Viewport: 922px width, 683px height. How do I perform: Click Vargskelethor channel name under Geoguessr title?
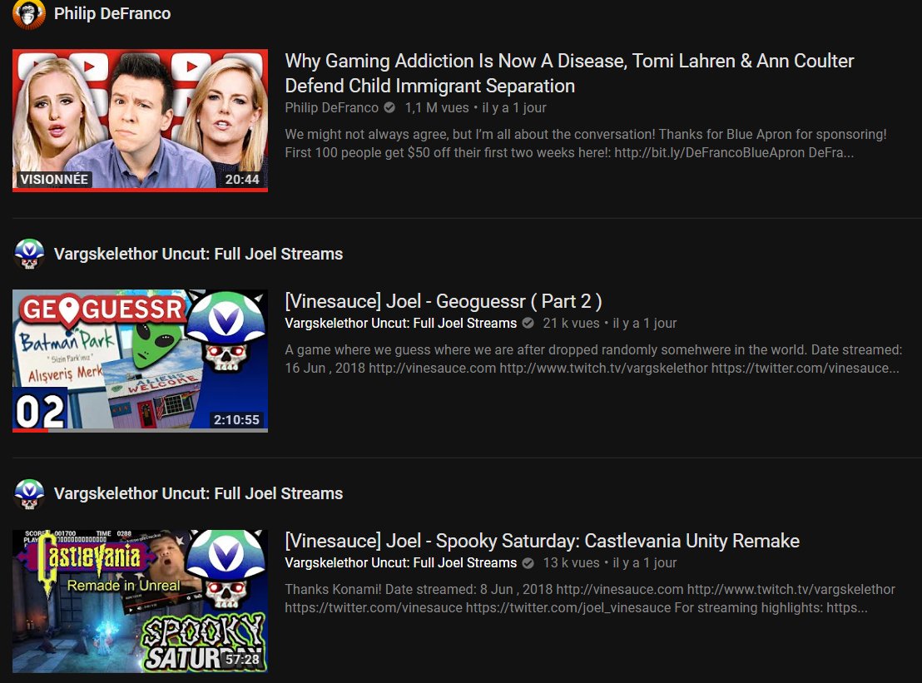pos(401,324)
